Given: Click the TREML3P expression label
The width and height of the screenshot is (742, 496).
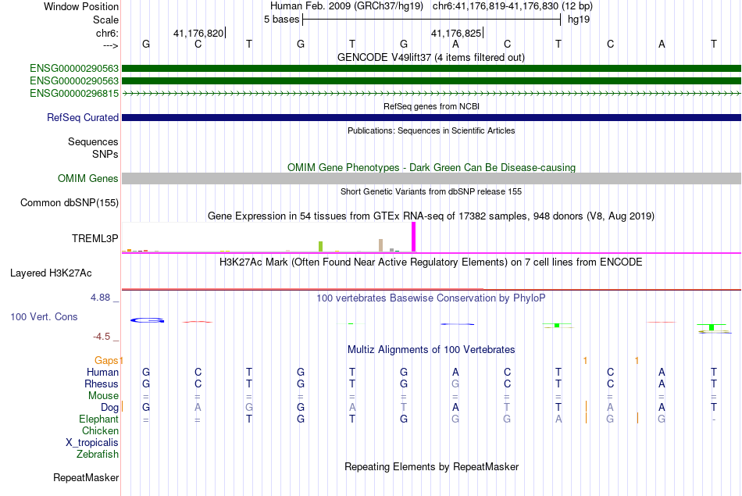Looking at the screenshot, I should tap(95, 238).
